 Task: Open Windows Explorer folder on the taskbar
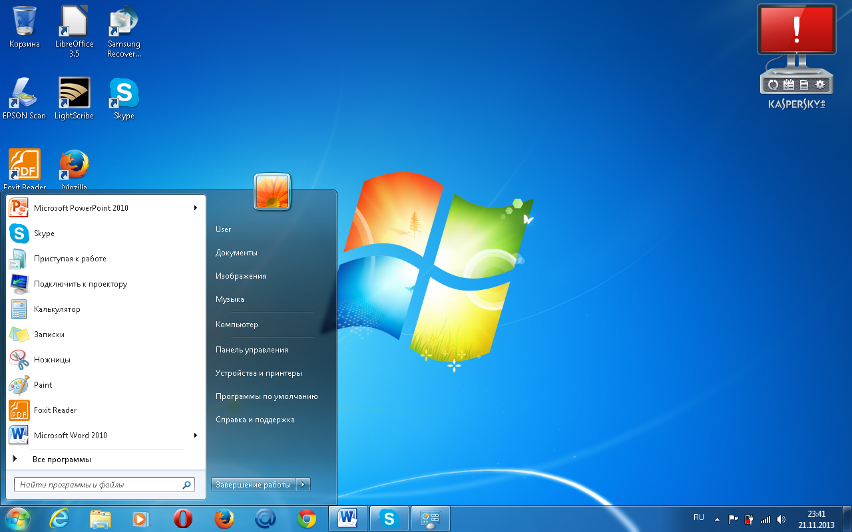(100, 519)
